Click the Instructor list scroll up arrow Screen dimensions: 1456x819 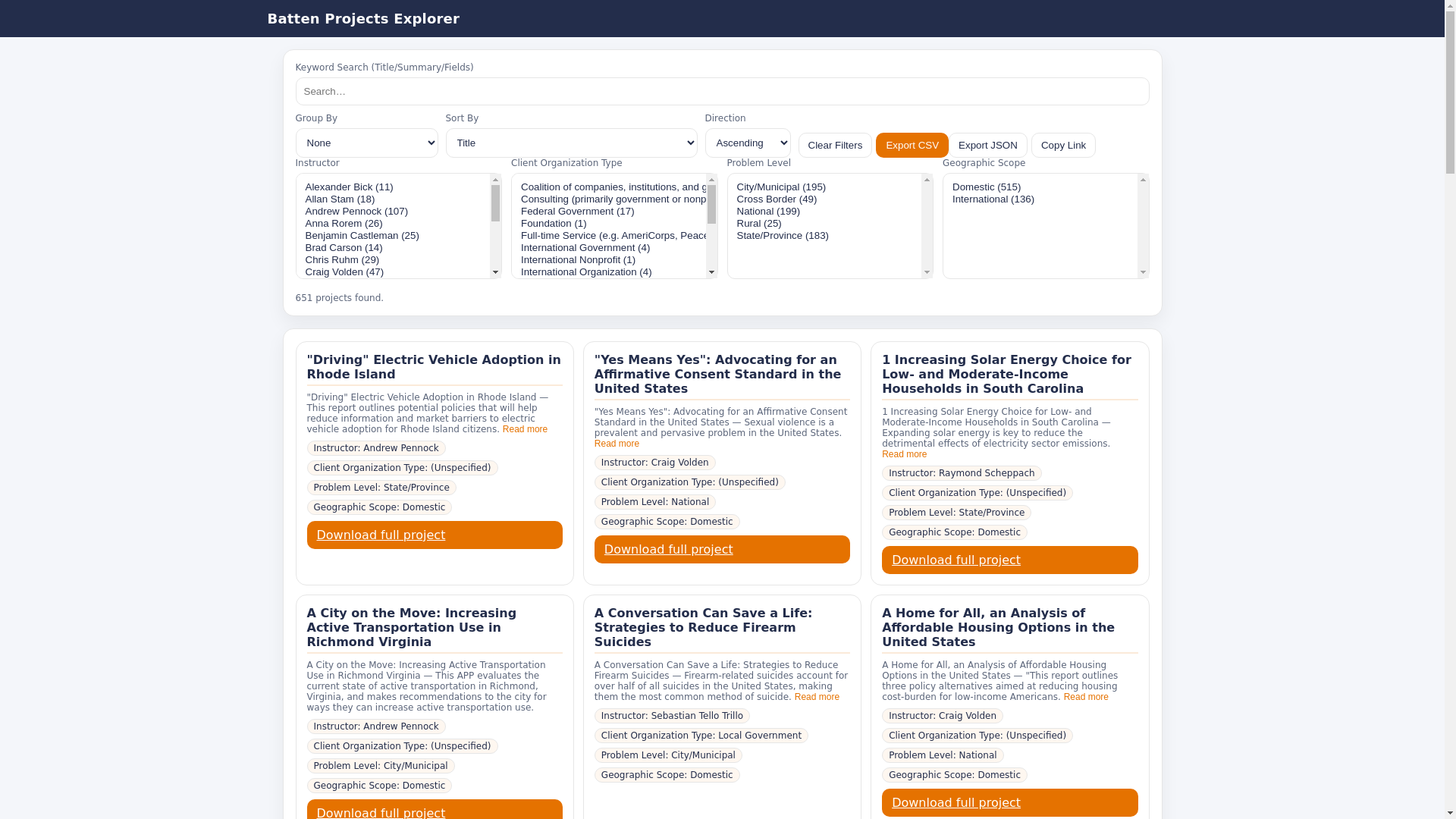pos(495,180)
